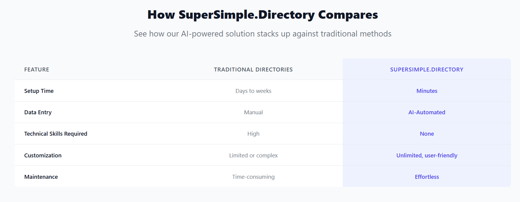This screenshot has width=520, height=202.
Task: Click the 'AI-Automated' cell
Action: click(x=427, y=112)
